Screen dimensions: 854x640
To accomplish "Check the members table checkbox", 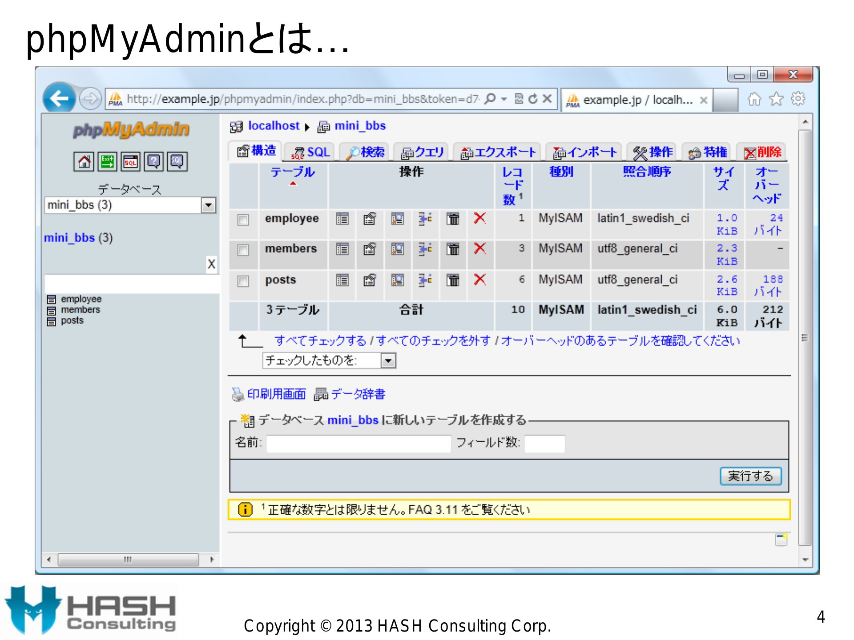I will pyautogui.click(x=243, y=250).
